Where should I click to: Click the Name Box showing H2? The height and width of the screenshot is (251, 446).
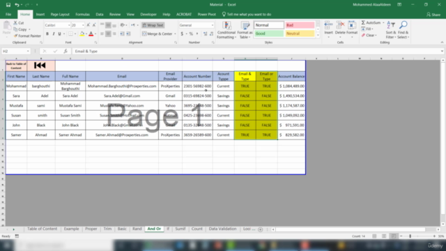[15, 51]
